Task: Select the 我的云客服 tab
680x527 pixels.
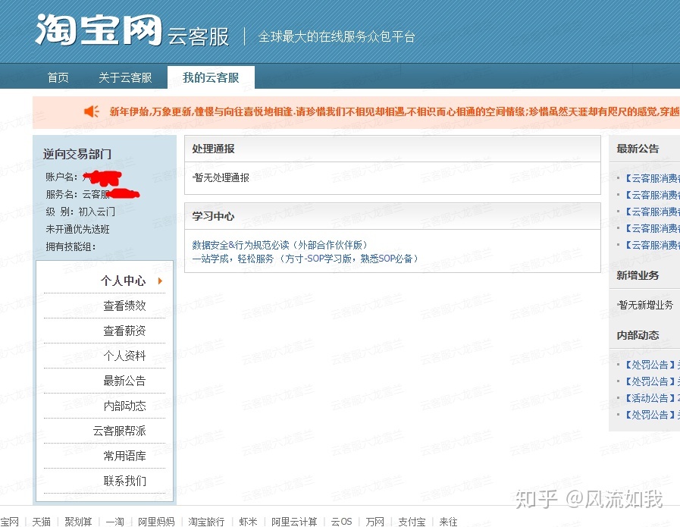Action: (x=211, y=77)
